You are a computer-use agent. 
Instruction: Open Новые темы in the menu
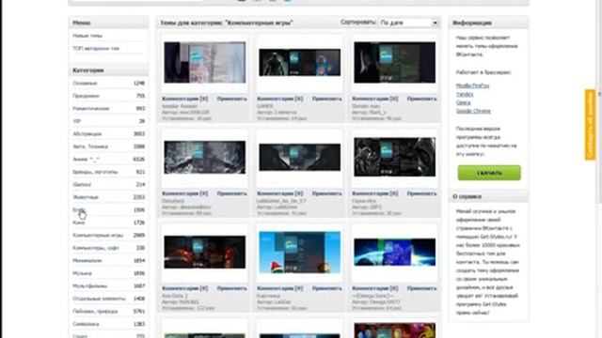click(x=87, y=36)
